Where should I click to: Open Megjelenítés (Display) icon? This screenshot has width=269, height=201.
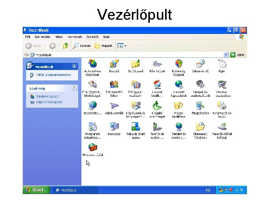[x=200, y=105]
